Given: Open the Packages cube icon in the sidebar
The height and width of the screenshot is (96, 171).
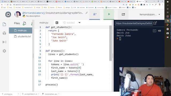Looking at the screenshot, I should pos(4,33).
